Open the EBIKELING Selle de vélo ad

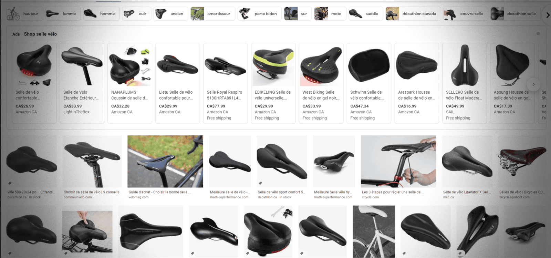point(273,83)
